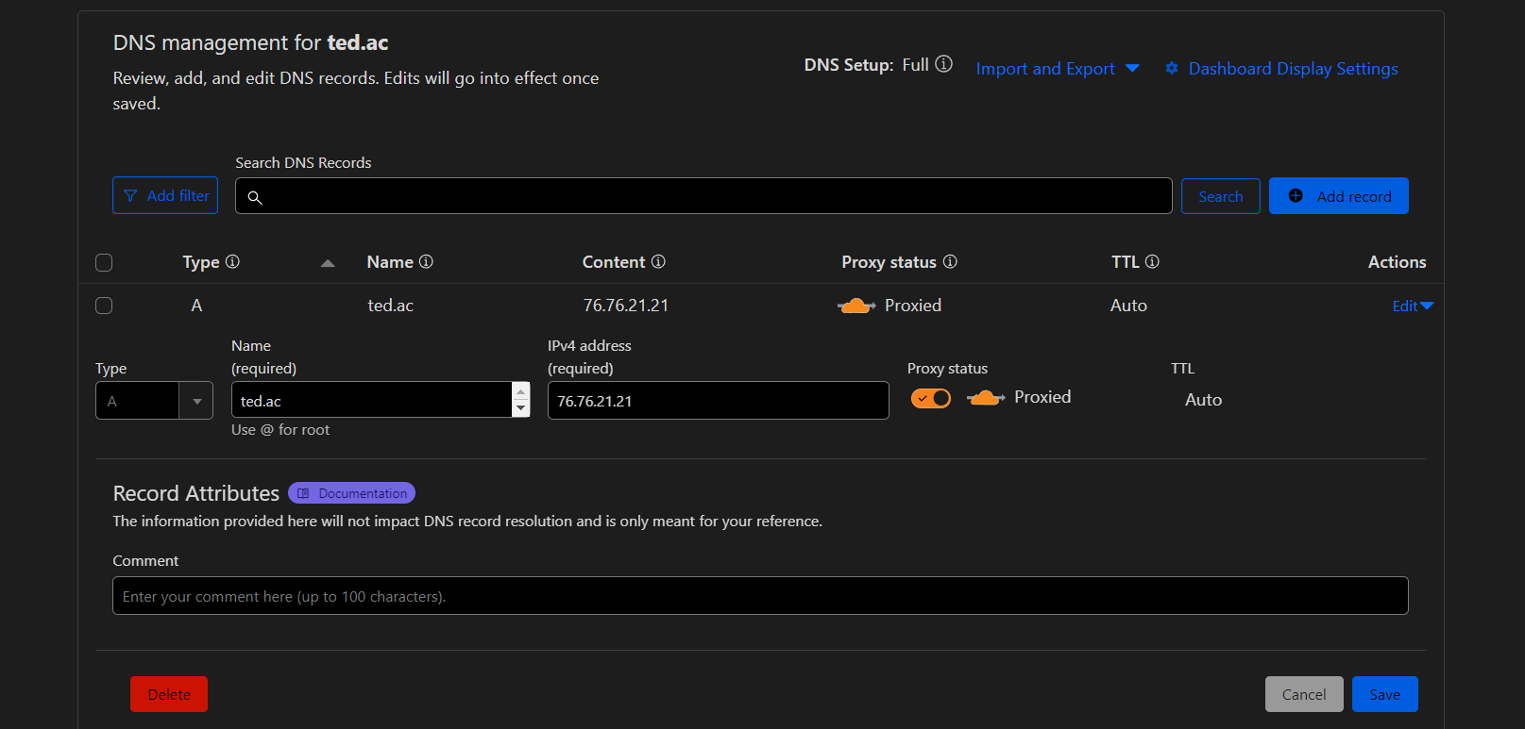Click the DNS Setup info icon
1525x729 pixels.
pyautogui.click(x=943, y=64)
